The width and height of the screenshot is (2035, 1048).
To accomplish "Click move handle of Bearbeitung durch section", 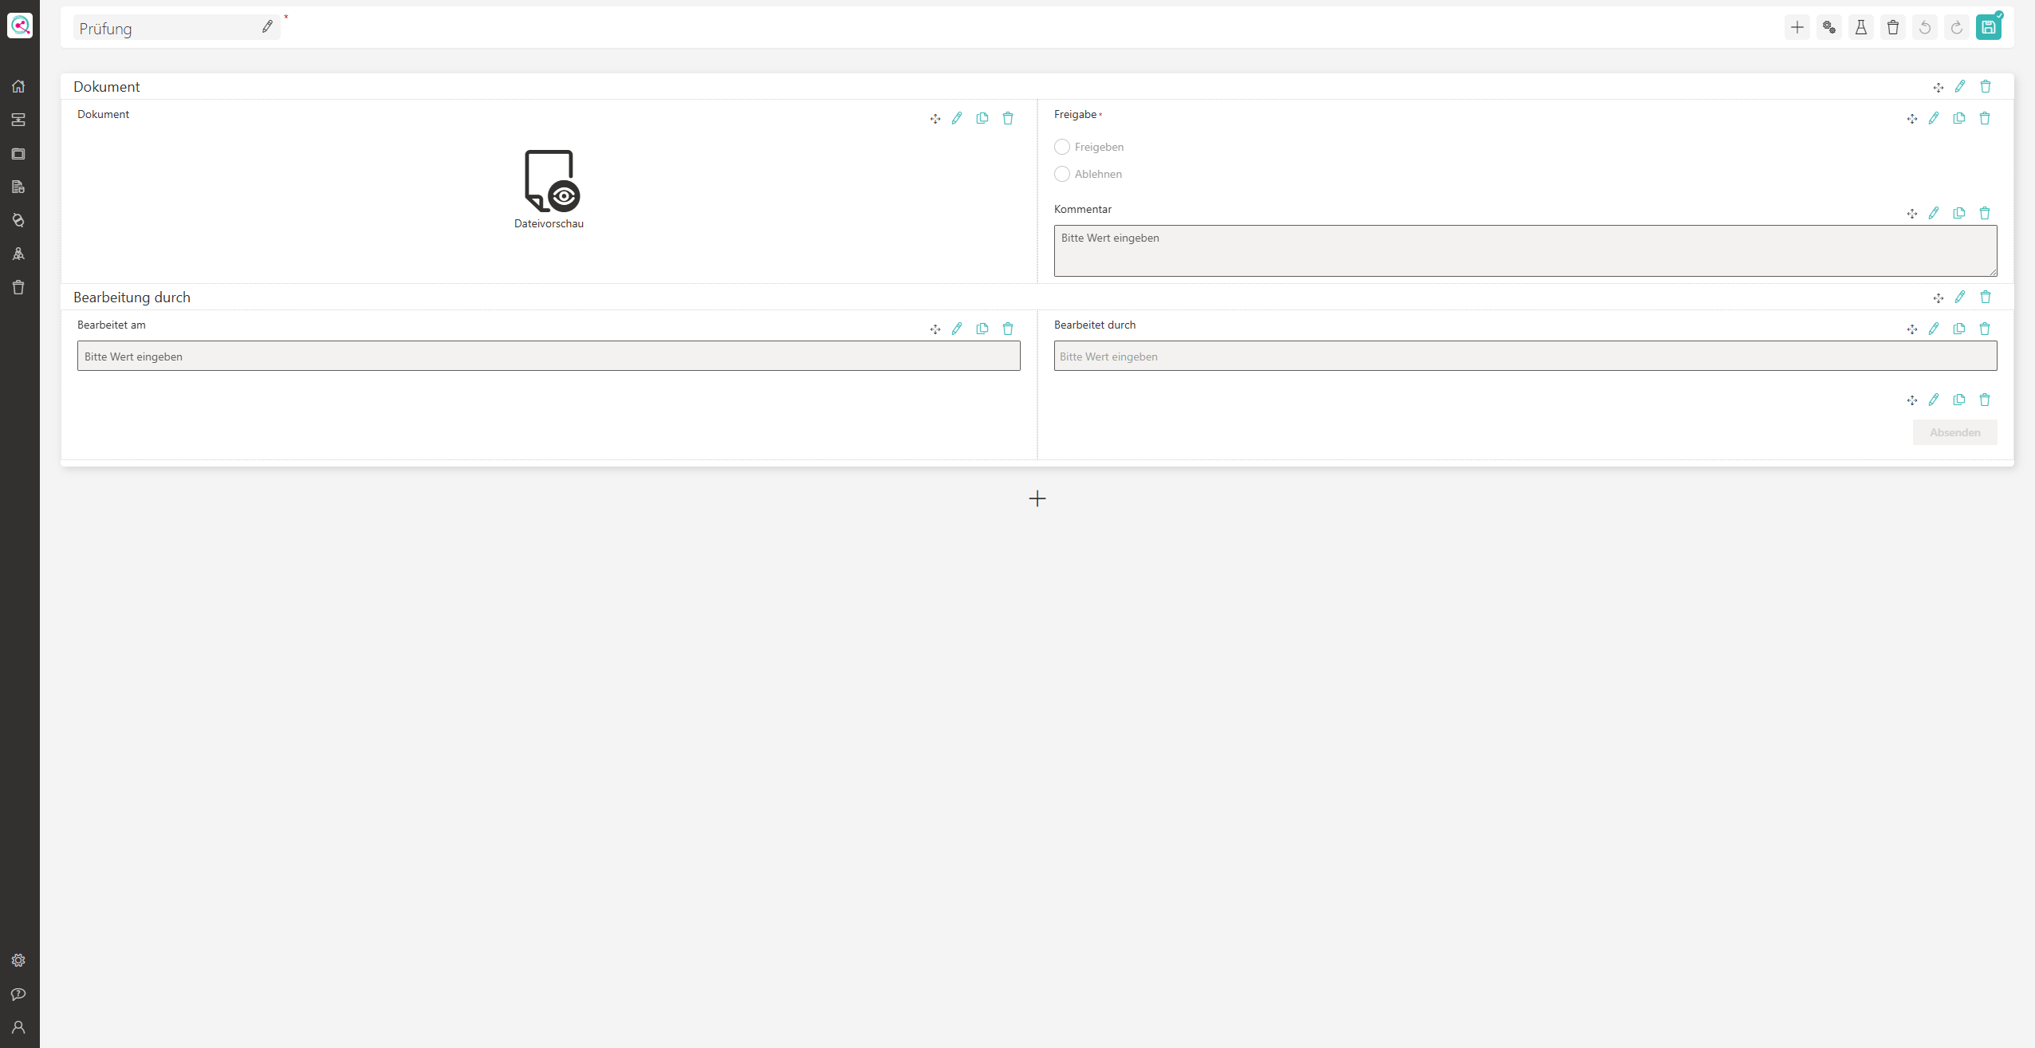I will (1938, 297).
